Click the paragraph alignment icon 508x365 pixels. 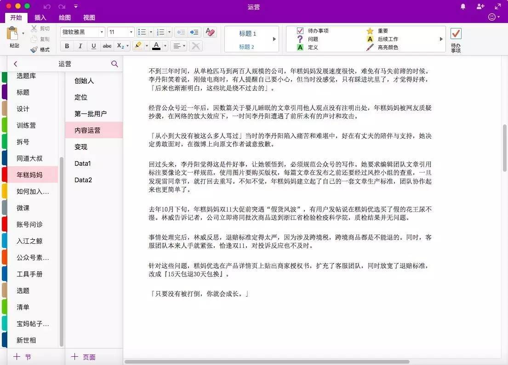point(177,46)
